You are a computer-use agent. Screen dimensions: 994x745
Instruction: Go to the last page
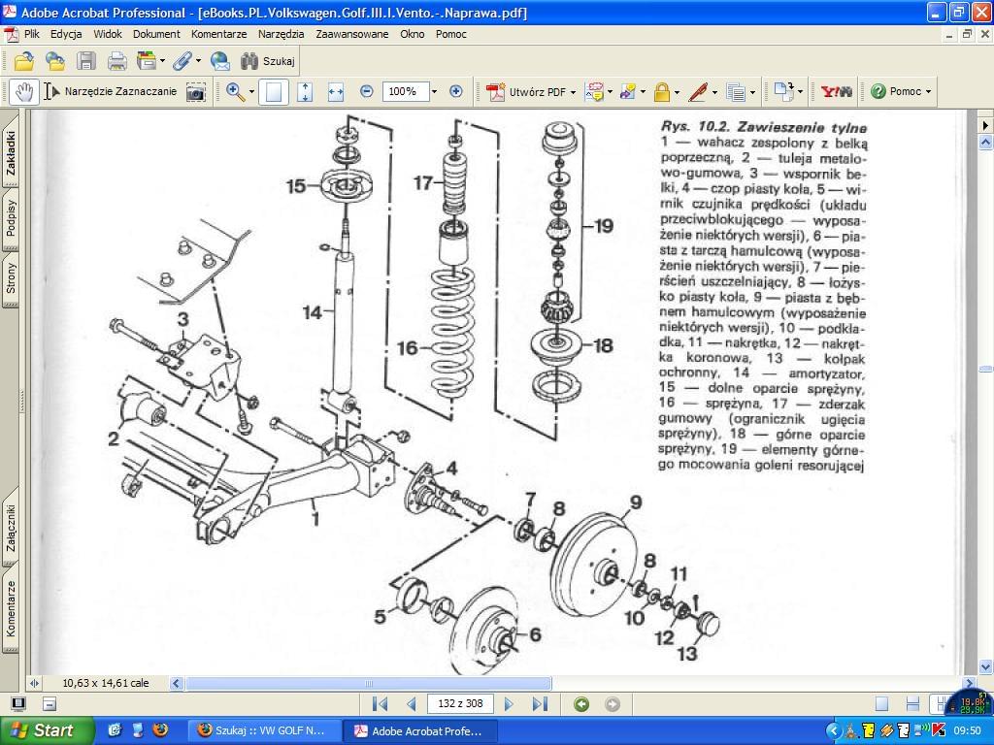540,704
